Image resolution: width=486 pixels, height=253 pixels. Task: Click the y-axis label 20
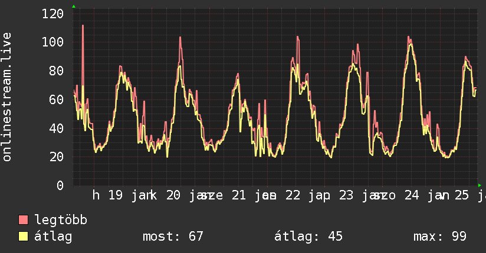(57, 157)
